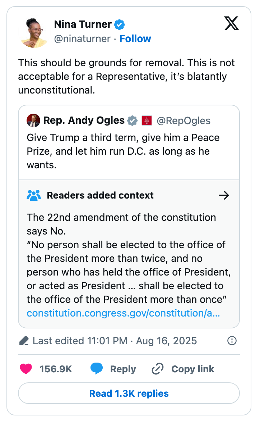Click Rep. Andy Ogles' gray verified badge
Screen dimensions: 260x423
pyautogui.click(x=133, y=120)
